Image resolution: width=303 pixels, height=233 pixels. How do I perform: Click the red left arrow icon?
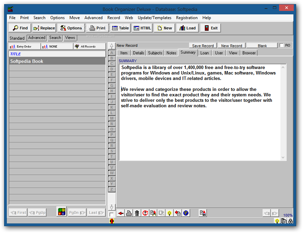coord(121,213)
